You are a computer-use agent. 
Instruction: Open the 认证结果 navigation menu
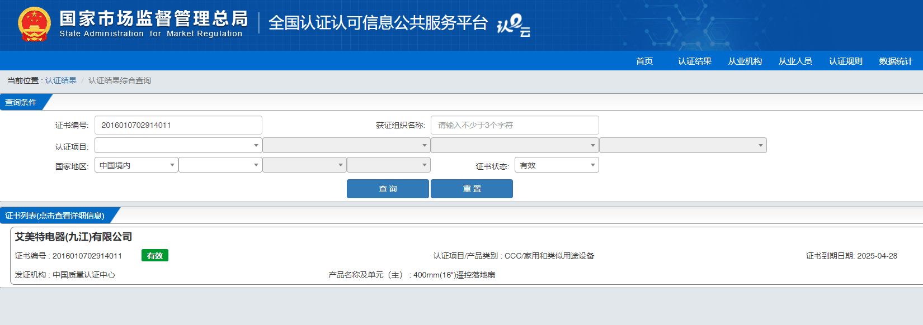[695, 61]
